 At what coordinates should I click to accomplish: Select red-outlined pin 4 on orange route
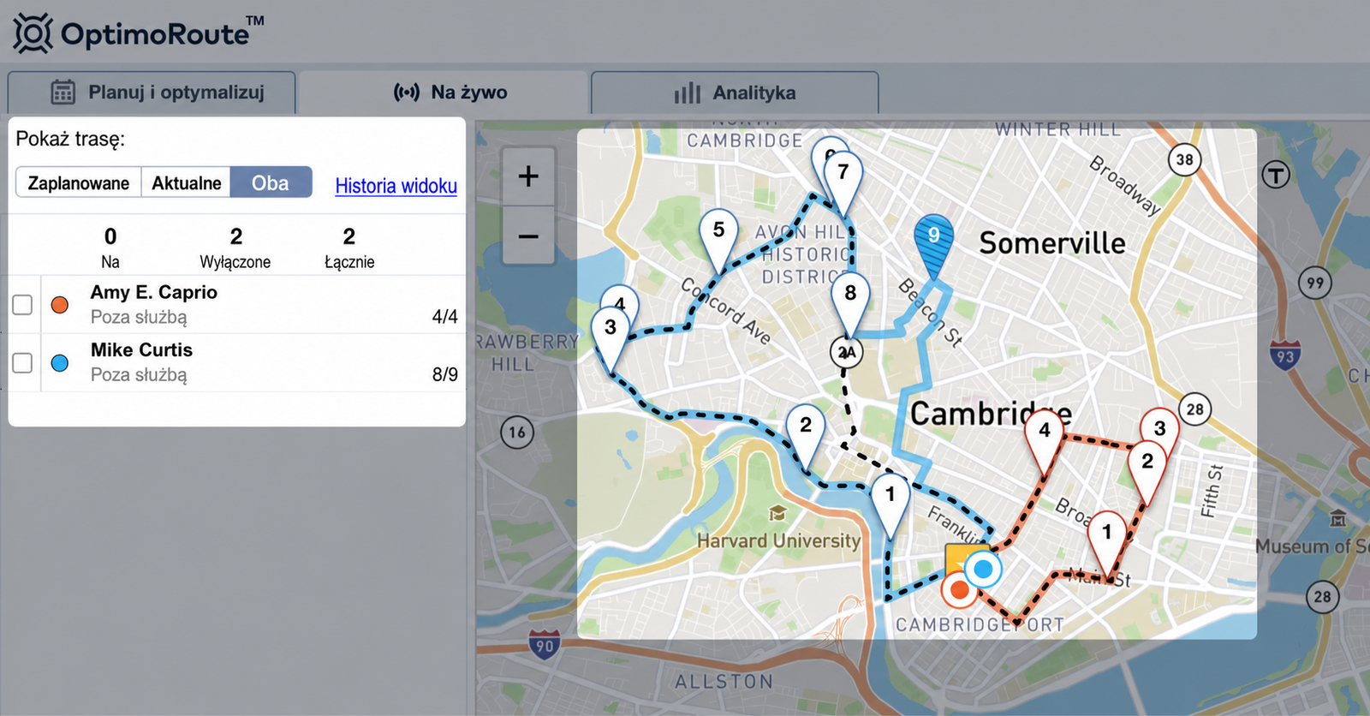pos(1045,443)
